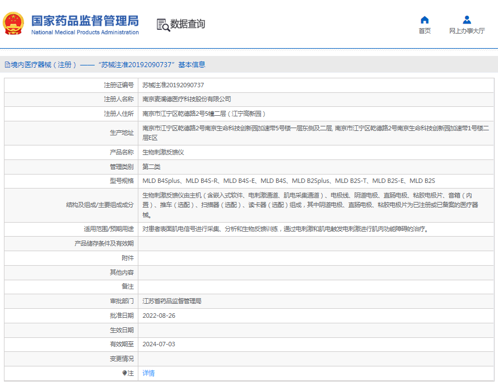
Task: Click the 产品名称 value 生物刺激反馈仪
Action: pyautogui.click(x=164, y=152)
